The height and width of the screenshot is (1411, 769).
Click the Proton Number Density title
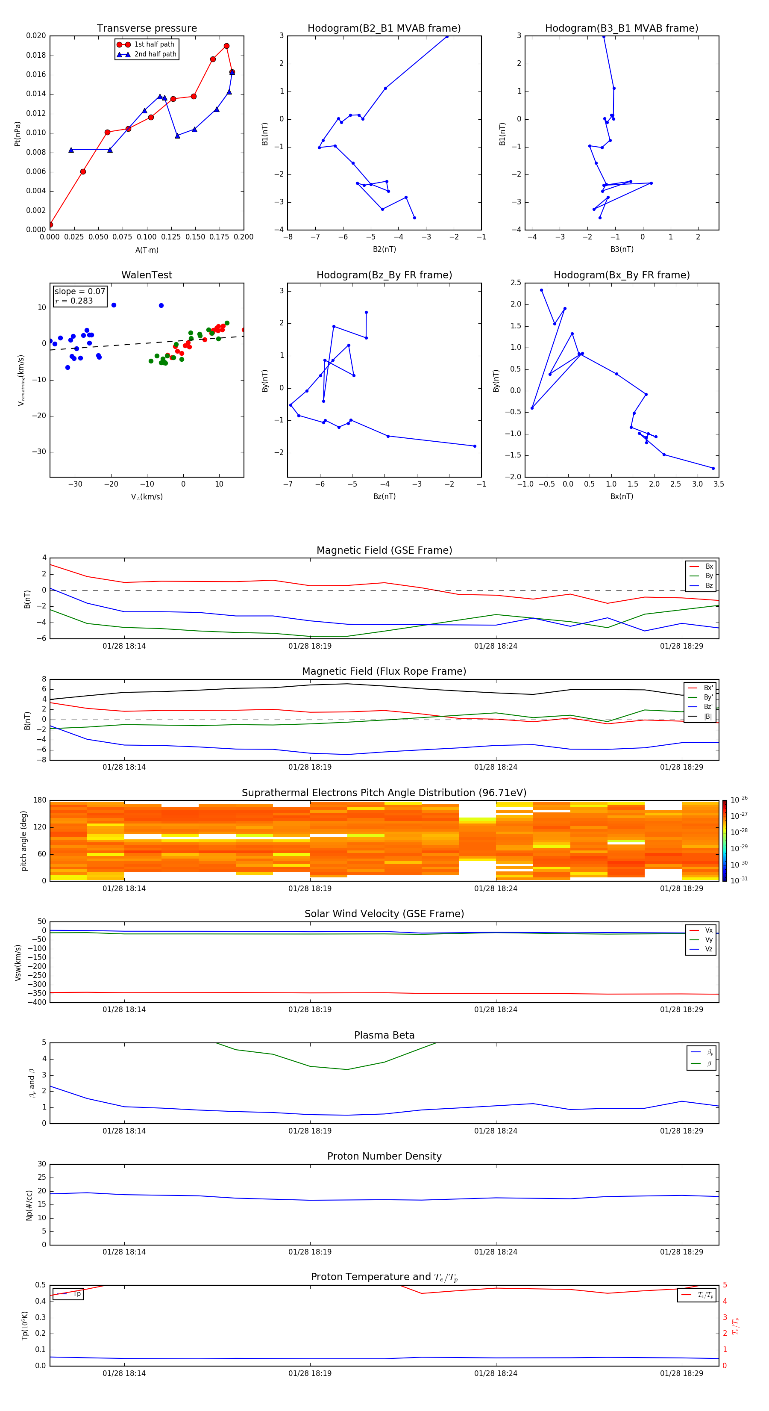click(384, 1156)
